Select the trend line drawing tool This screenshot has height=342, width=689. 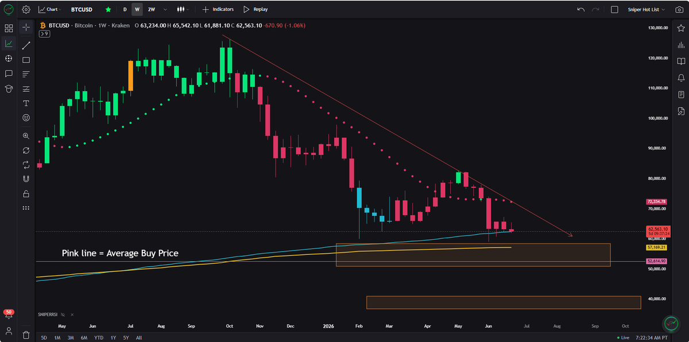pyautogui.click(x=26, y=45)
